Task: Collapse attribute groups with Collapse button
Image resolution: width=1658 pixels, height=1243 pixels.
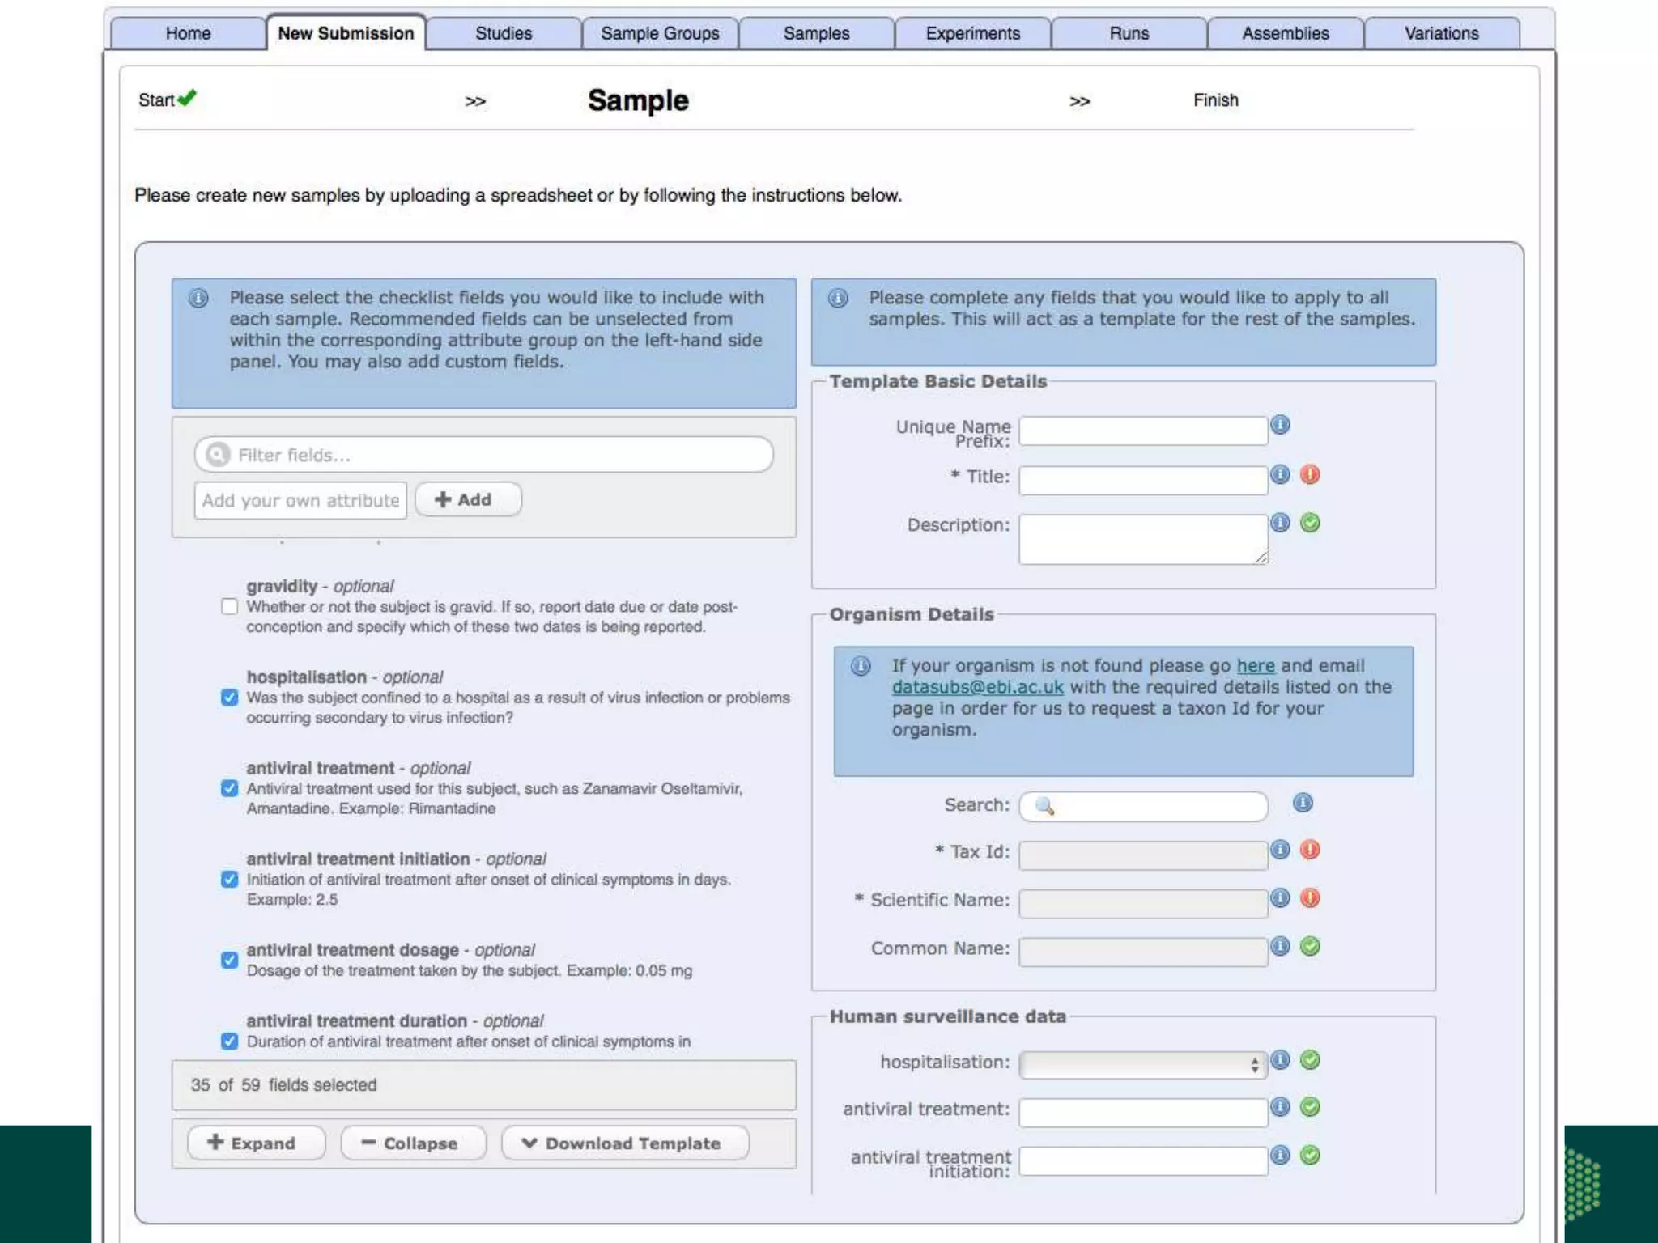Action: coord(413,1143)
